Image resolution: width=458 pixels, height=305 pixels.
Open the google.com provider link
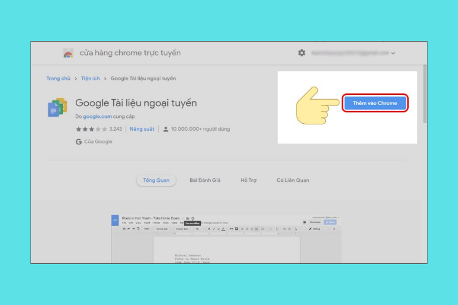coord(97,117)
